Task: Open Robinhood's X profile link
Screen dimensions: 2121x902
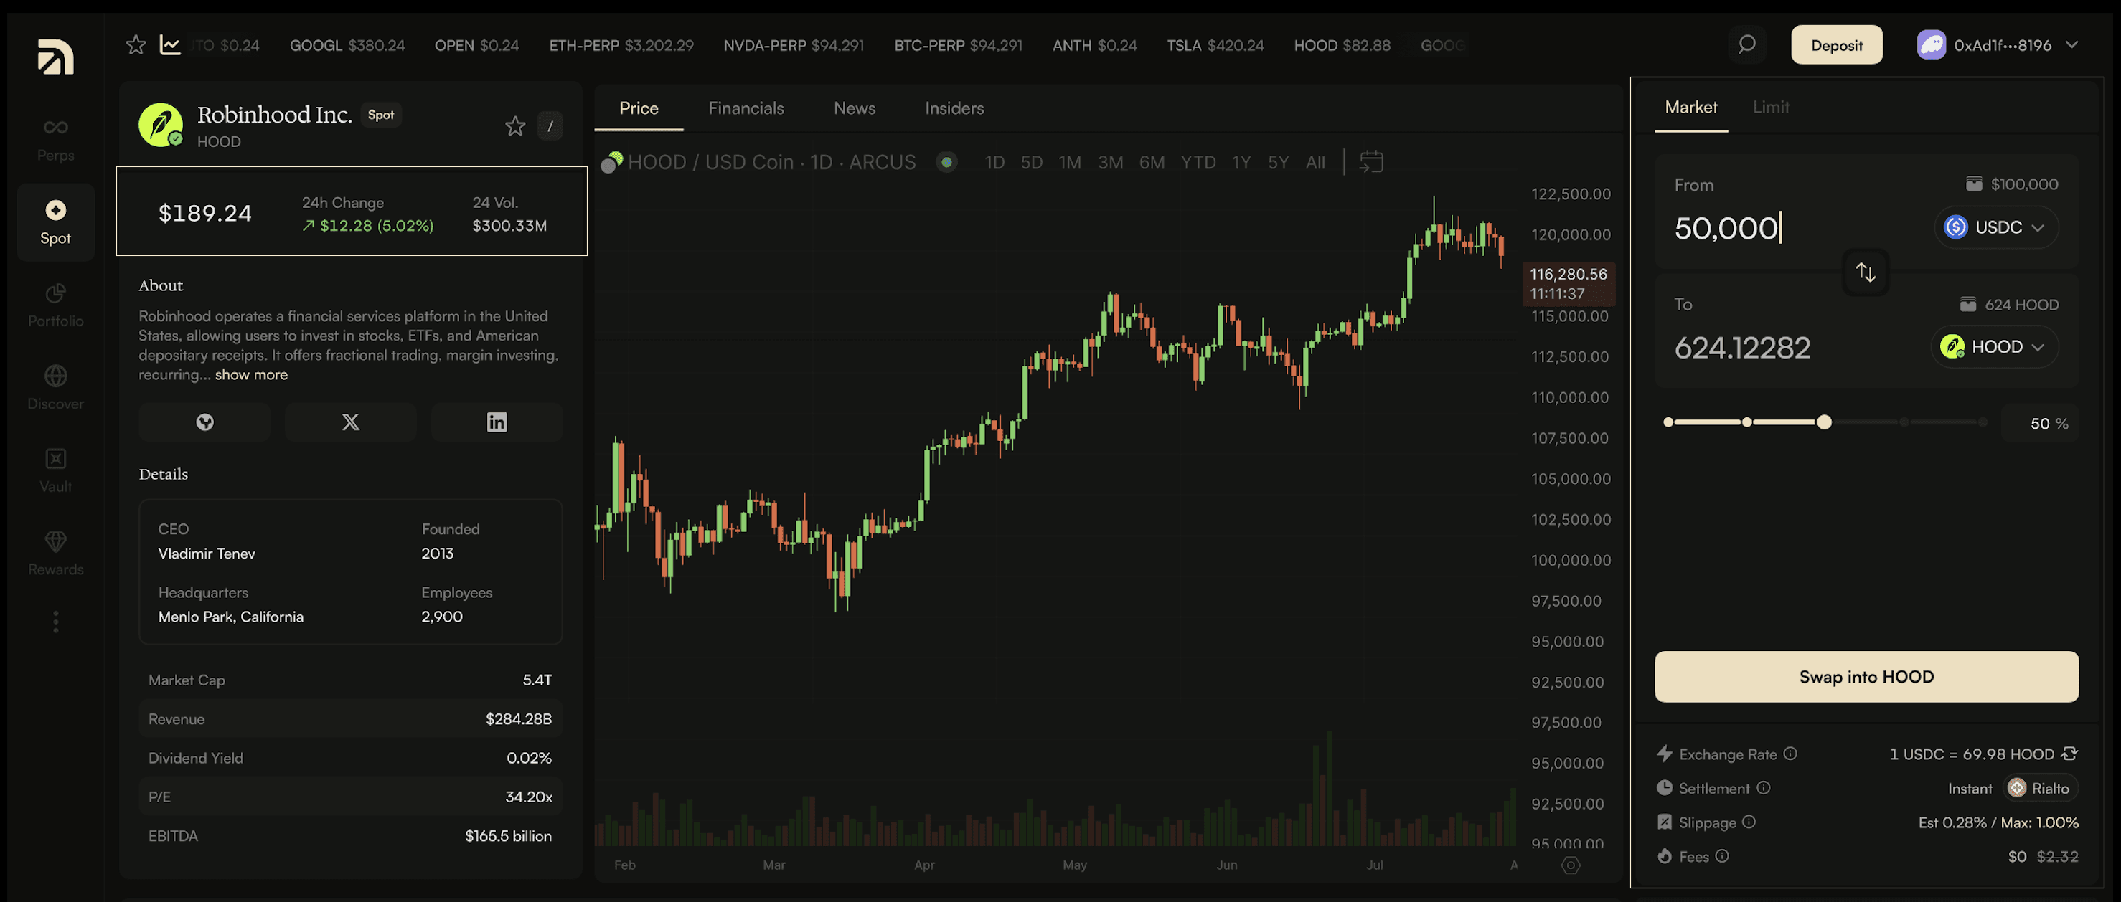Action: (x=350, y=422)
